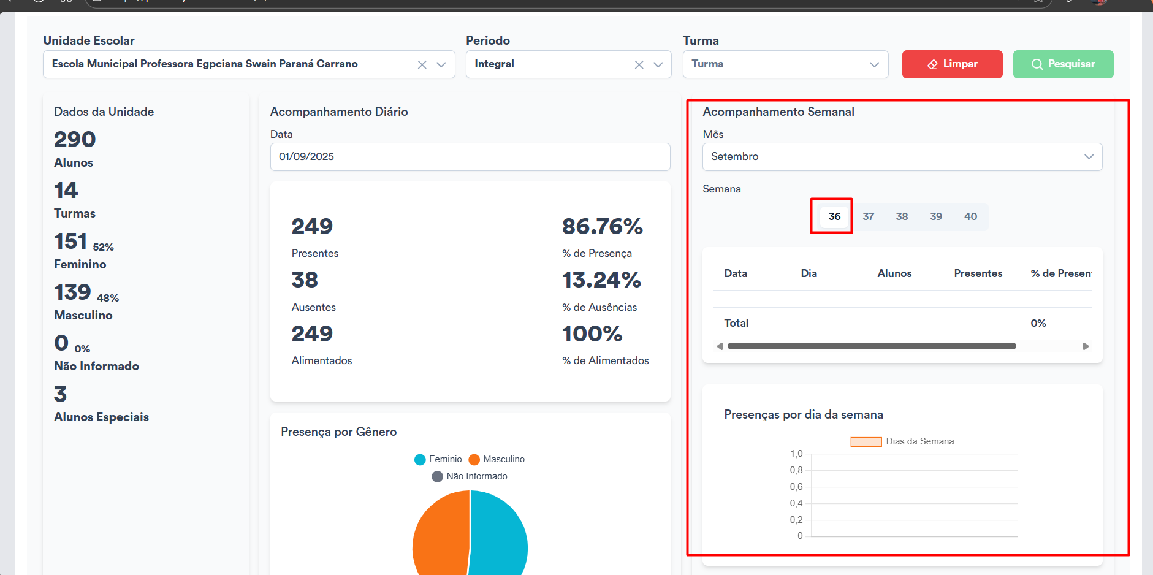Expand the Mês Setembro dropdown
Screen dimensions: 1153x575
[x=902, y=157]
